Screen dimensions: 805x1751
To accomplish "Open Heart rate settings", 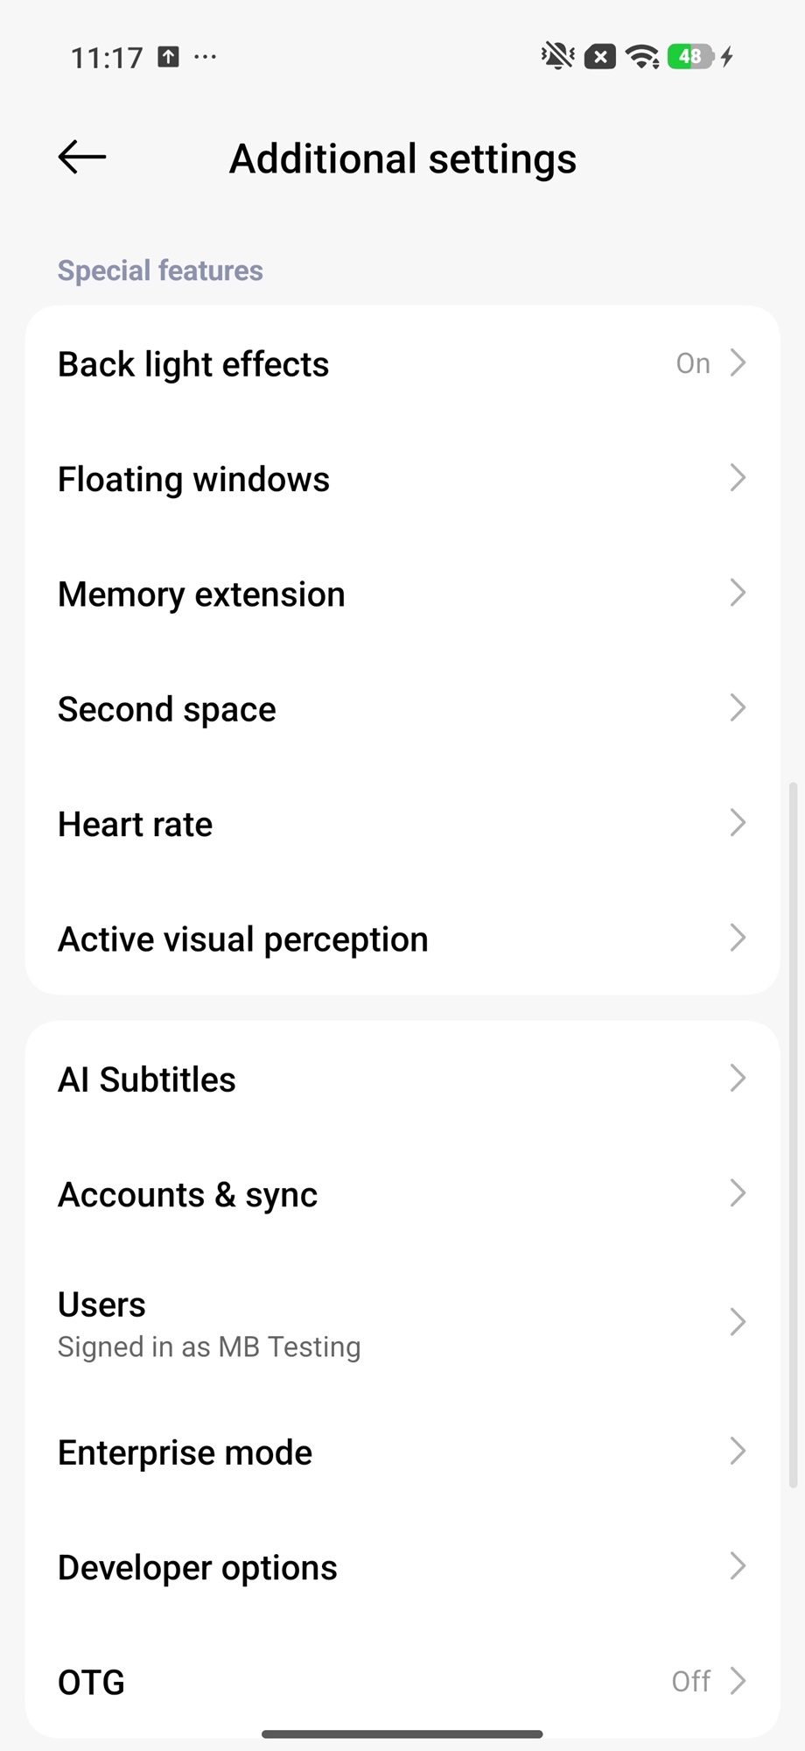I will [402, 824].
